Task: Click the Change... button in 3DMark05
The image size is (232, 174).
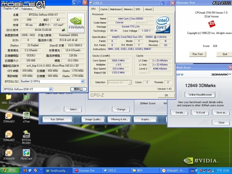Action: click(x=122, y=109)
